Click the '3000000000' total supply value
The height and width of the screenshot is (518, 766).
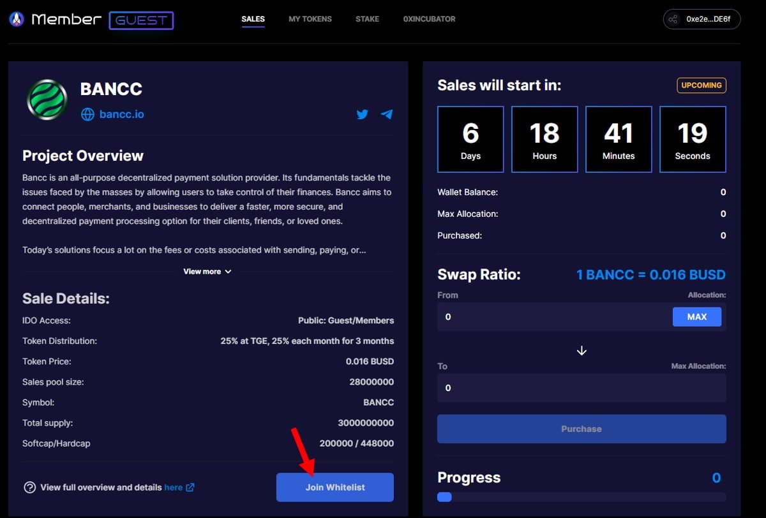click(366, 423)
